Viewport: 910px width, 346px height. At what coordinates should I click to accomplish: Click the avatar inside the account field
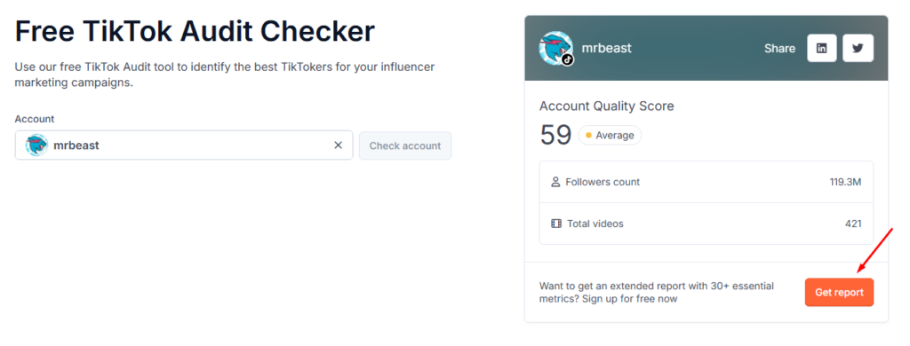click(36, 145)
